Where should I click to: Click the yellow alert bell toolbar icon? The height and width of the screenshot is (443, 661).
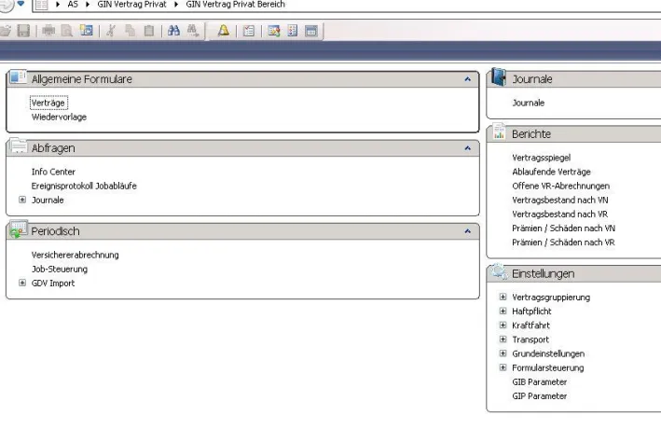224,31
